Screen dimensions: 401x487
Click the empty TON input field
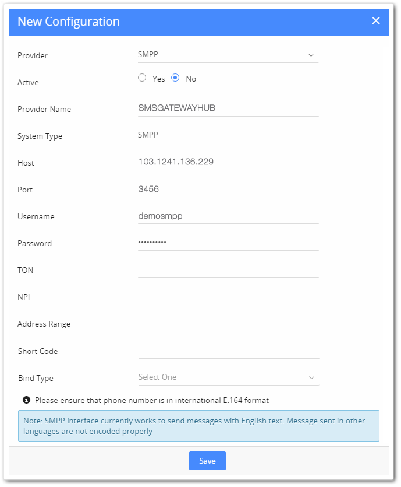tap(228, 269)
